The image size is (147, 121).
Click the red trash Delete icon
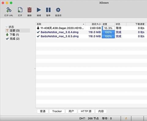click(x=29, y=10)
